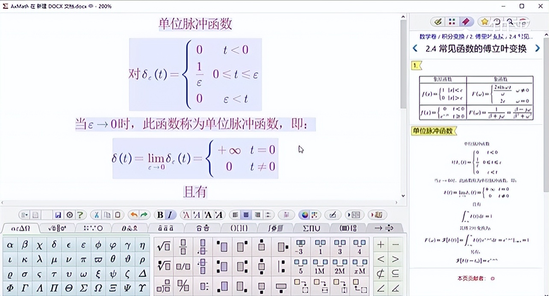
Task: Go to the next section with the right chevron
Action: (x=537, y=48)
